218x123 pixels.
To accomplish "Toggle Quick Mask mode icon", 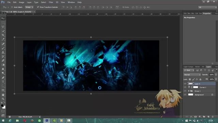I will [3, 111].
